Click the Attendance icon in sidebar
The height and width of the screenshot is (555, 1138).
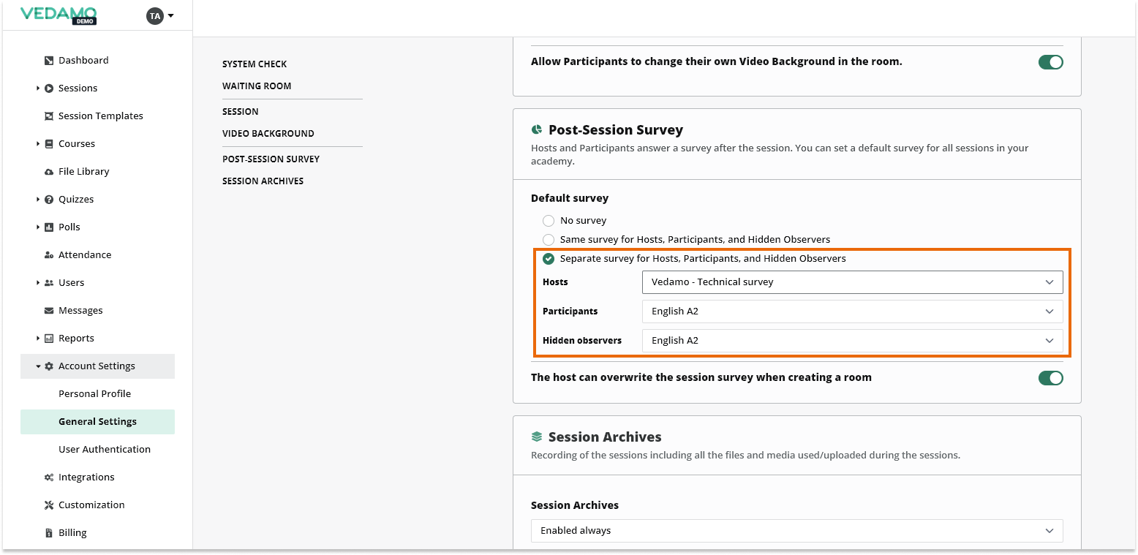(49, 255)
